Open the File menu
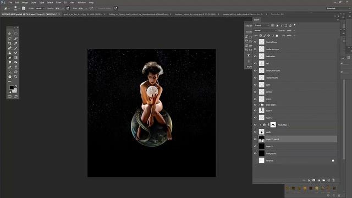 [10, 2]
